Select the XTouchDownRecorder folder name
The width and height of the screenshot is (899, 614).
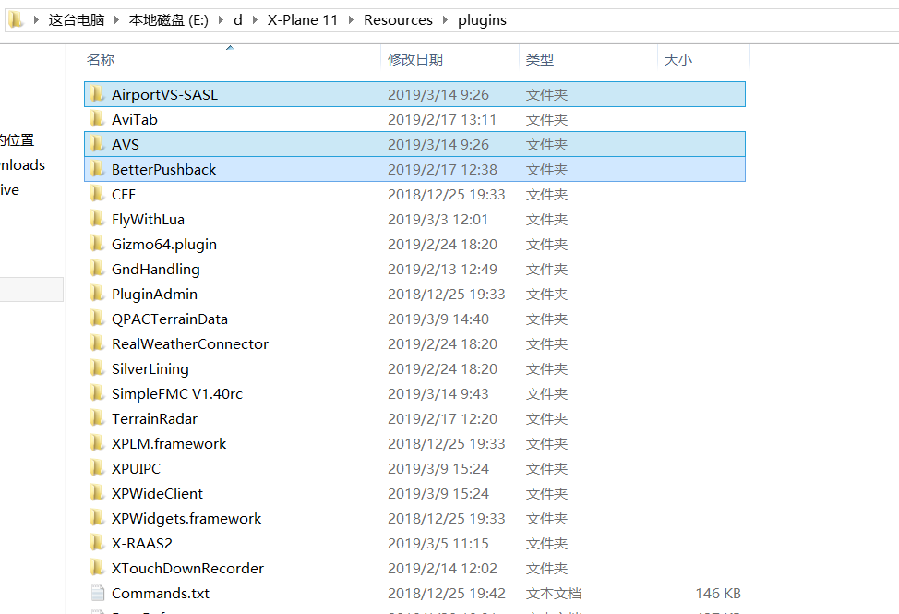click(187, 568)
